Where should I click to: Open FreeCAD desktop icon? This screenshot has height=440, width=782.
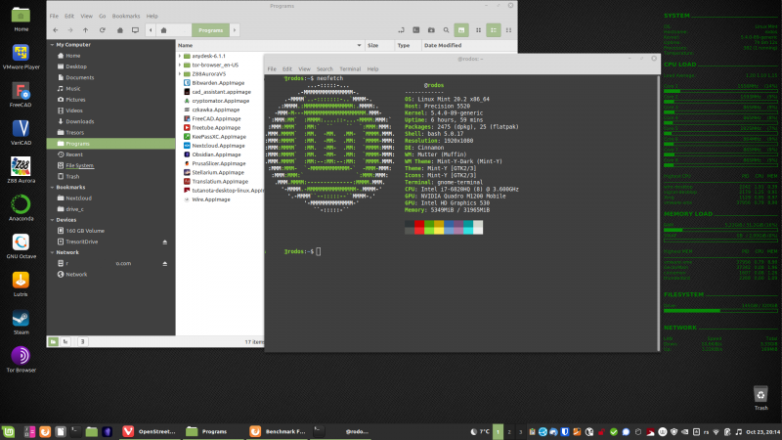point(21,95)
